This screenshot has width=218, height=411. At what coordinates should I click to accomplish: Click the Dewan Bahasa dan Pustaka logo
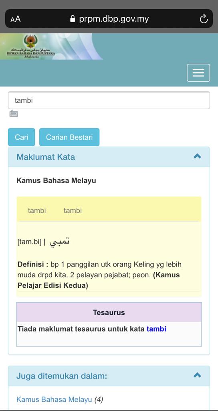[31, 47]
